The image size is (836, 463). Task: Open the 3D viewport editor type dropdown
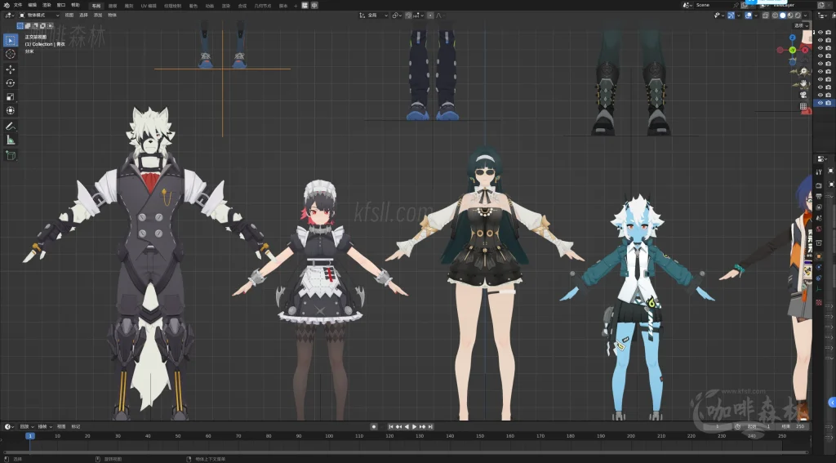click(x=8, y=16)
